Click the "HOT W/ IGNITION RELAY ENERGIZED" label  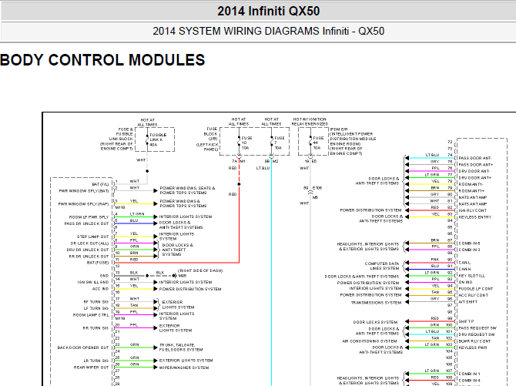pyautogui.click(x=310, y=122)
